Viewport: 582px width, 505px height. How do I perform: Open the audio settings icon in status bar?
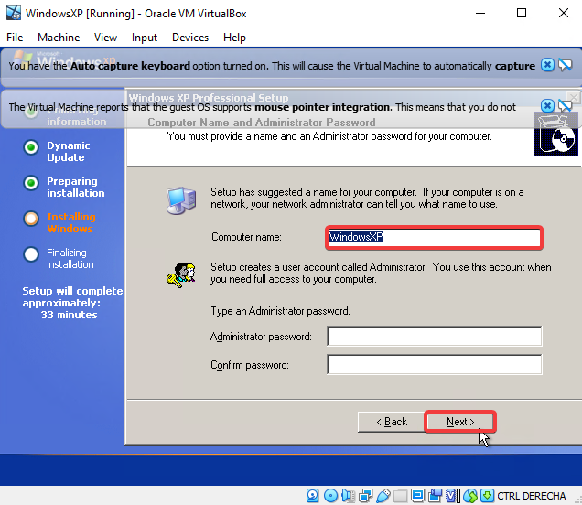[x=348, y=495]
